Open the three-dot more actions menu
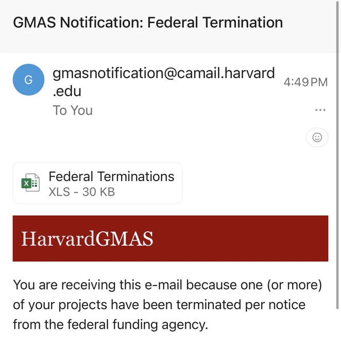This screenshot has width=341, height=351. coord(320,110)
